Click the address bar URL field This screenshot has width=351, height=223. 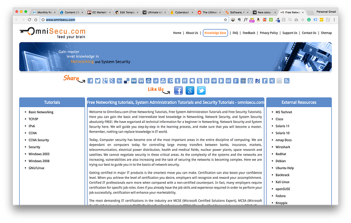click(134, 20)
